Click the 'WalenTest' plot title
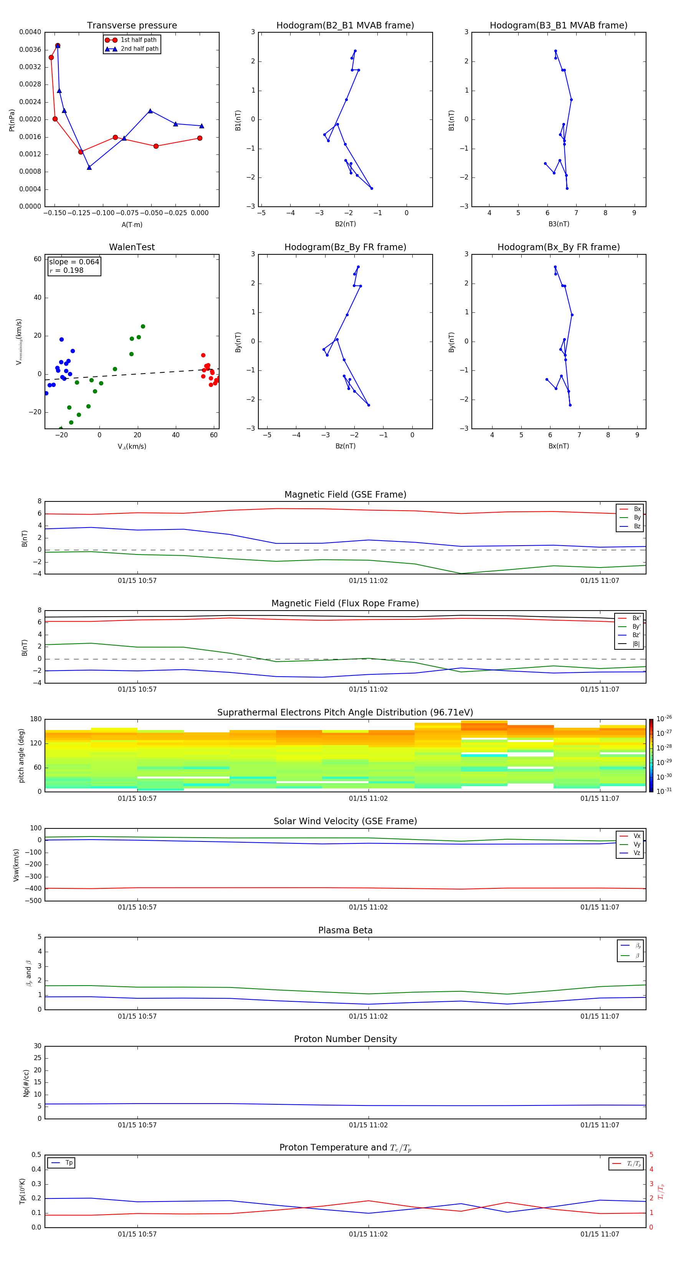The height and width of the screenshot is (1268, 691). pyautogui.click(x=132, y=247)
